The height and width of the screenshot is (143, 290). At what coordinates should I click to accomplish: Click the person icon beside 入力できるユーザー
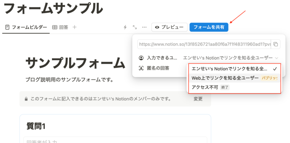tap(141, 58)
